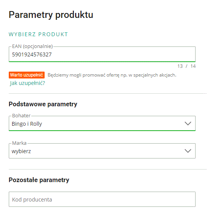Focus the EAN (opcjonalnie) input field
Screen dimensions: 207x216
point(102,54)
